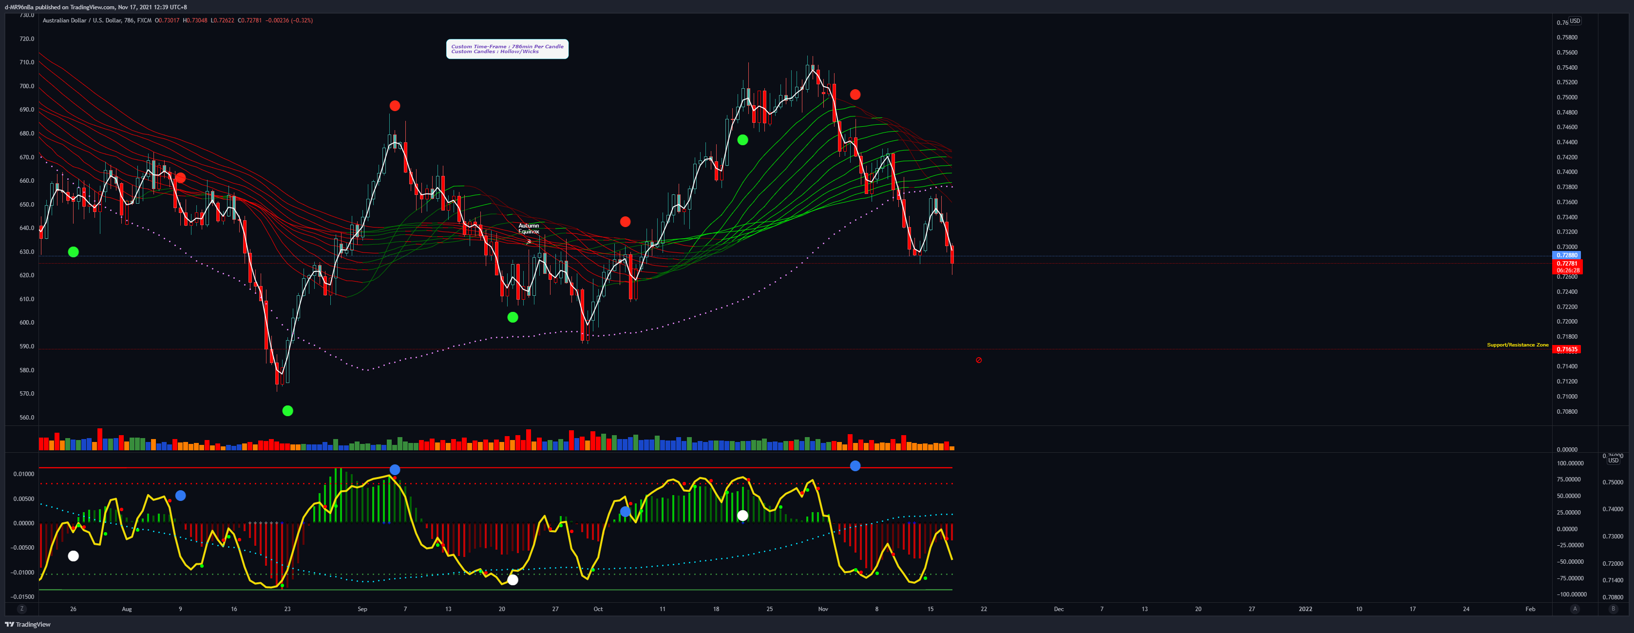
Task: Select the red signal dot beside the early-November high
Action: (855, 95)
